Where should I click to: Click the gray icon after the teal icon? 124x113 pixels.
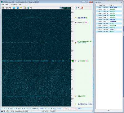pos(31,8)
